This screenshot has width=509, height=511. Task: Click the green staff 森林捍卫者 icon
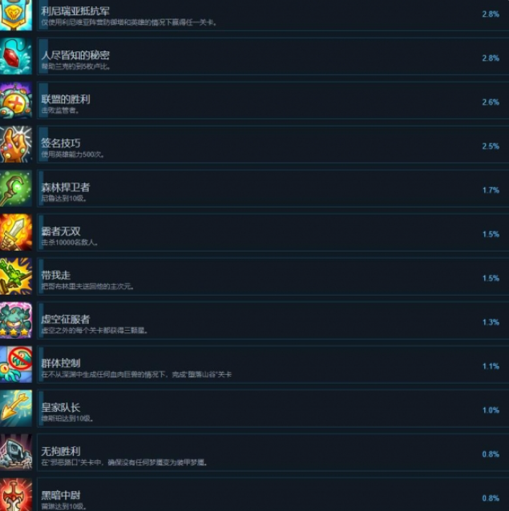16,188
